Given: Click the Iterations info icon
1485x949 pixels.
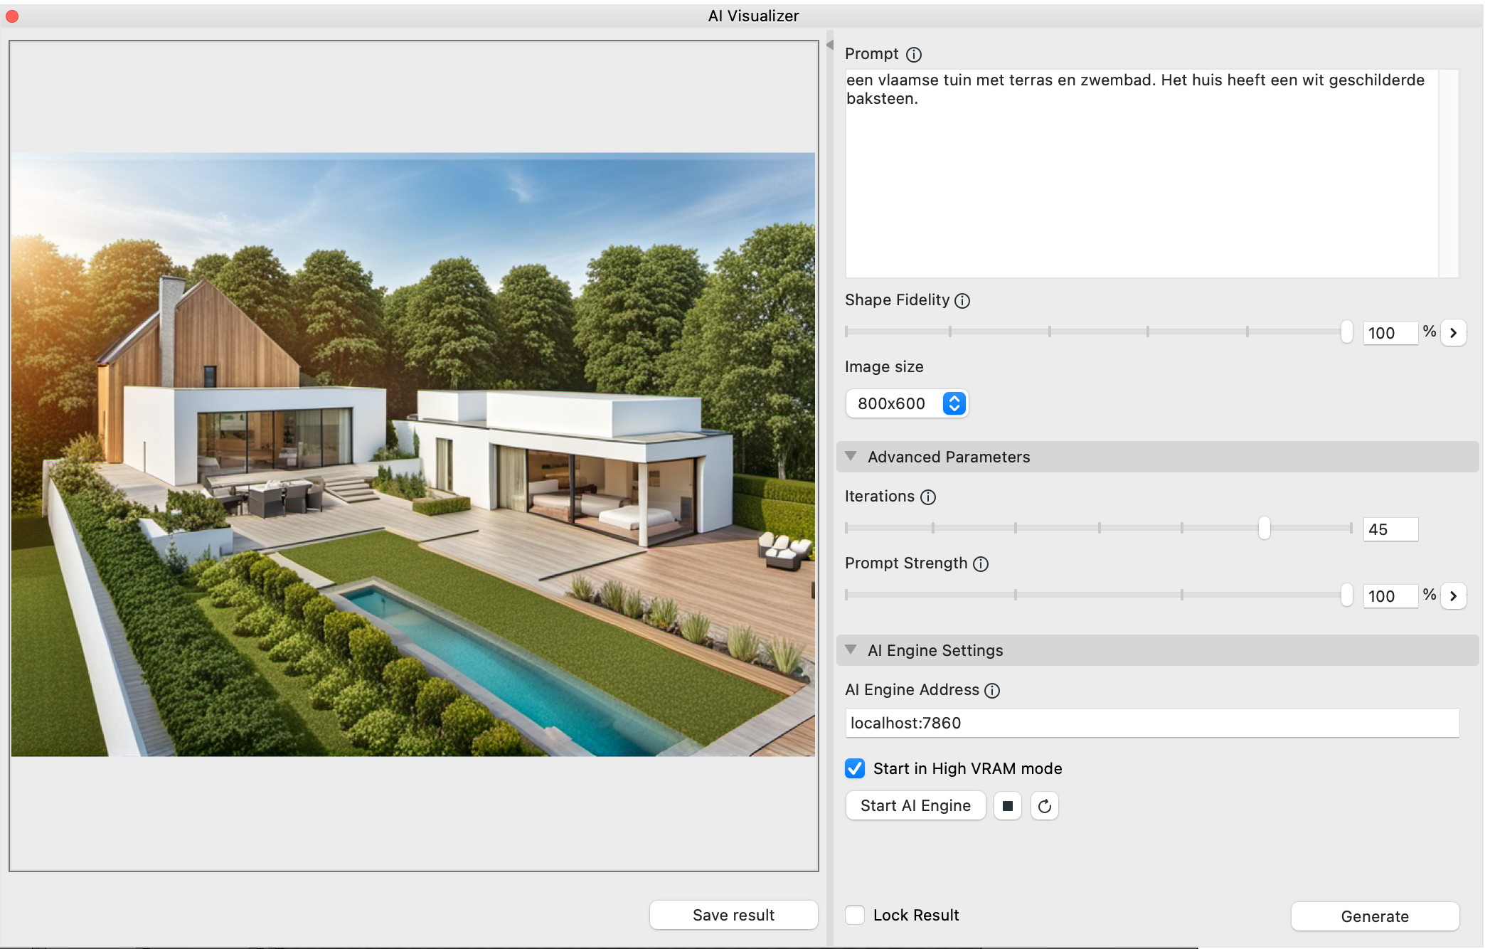Looking at the screenshot, I should 928,497.
